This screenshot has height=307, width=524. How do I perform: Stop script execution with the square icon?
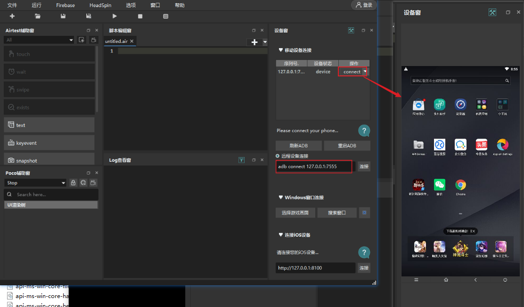140,16
